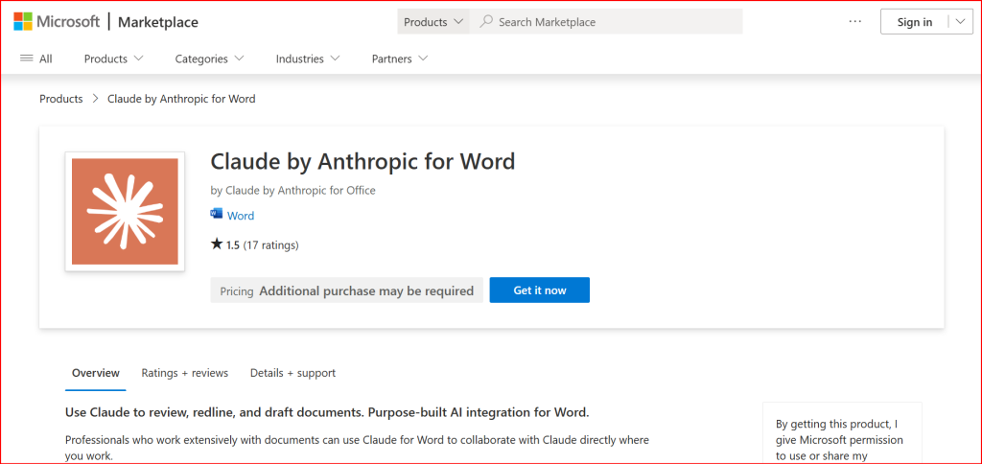This screenshot has height=464, width=982.
Task: Click the Sign in button
Action: coord(914,22)
